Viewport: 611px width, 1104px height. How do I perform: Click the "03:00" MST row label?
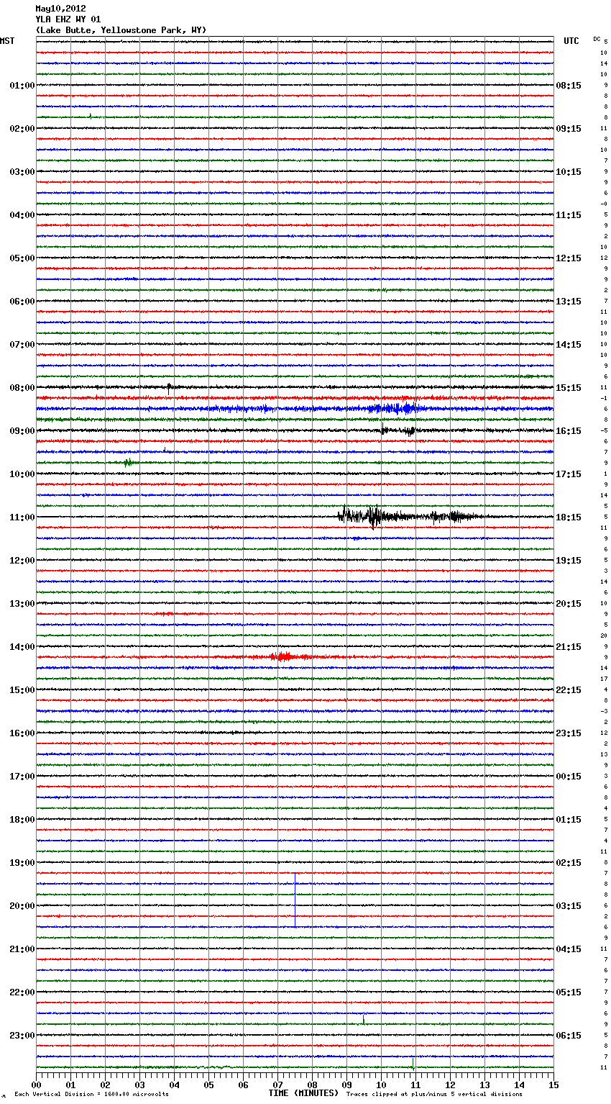tap(22, 172)
